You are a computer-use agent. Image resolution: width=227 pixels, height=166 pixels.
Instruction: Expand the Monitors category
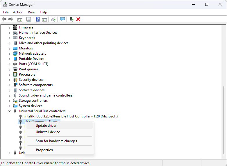click(x=9, y=49)
